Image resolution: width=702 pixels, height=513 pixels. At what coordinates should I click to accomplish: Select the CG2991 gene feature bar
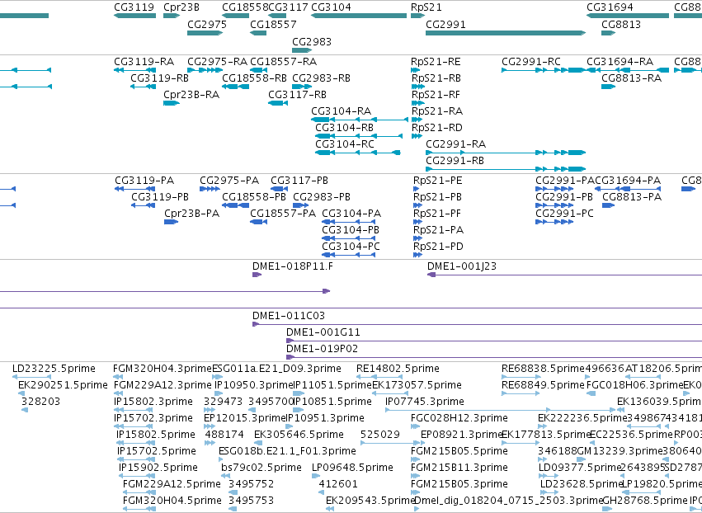click(506, 33)
